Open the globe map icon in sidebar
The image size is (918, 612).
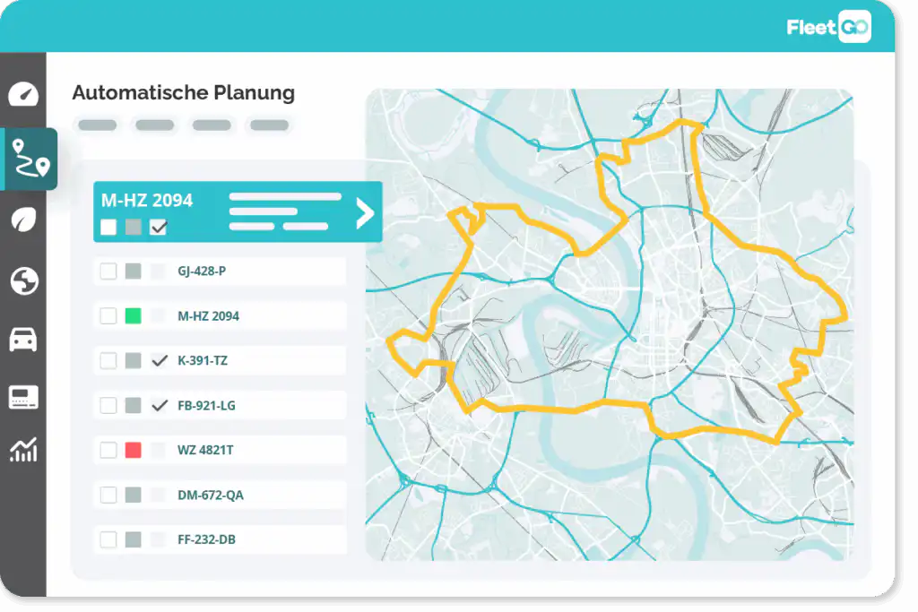[x=24, y=280]
